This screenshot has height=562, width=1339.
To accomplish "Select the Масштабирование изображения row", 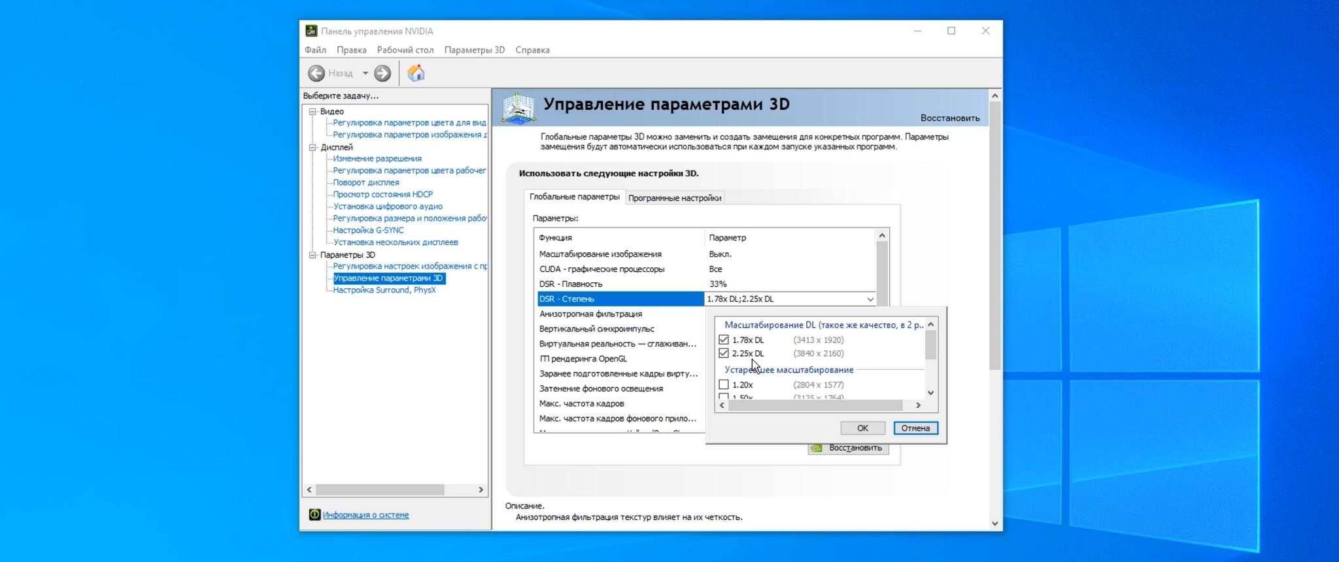I will 705,254.
